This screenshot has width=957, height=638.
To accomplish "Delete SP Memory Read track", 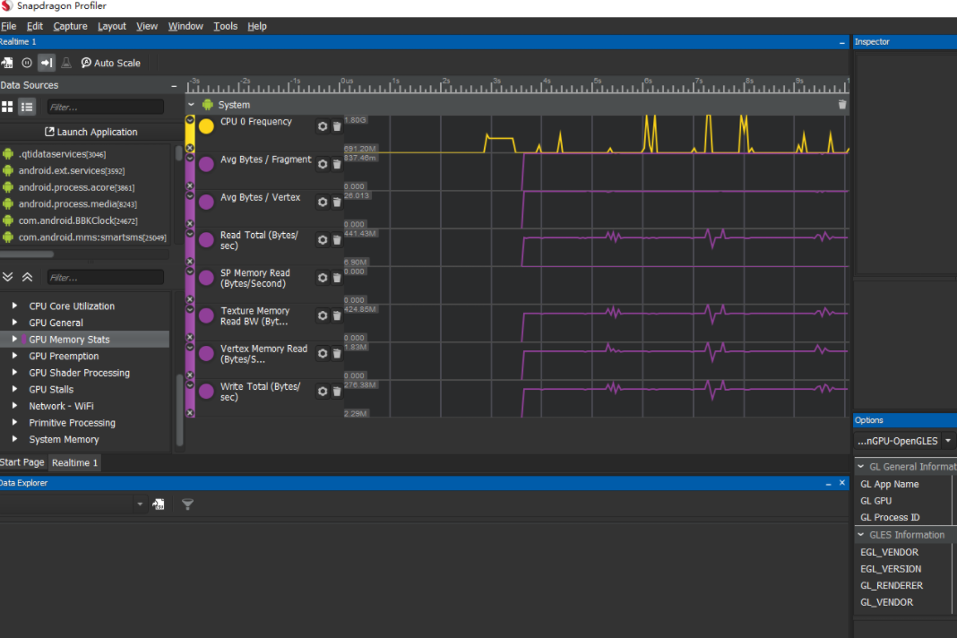I will click(337, 278).
